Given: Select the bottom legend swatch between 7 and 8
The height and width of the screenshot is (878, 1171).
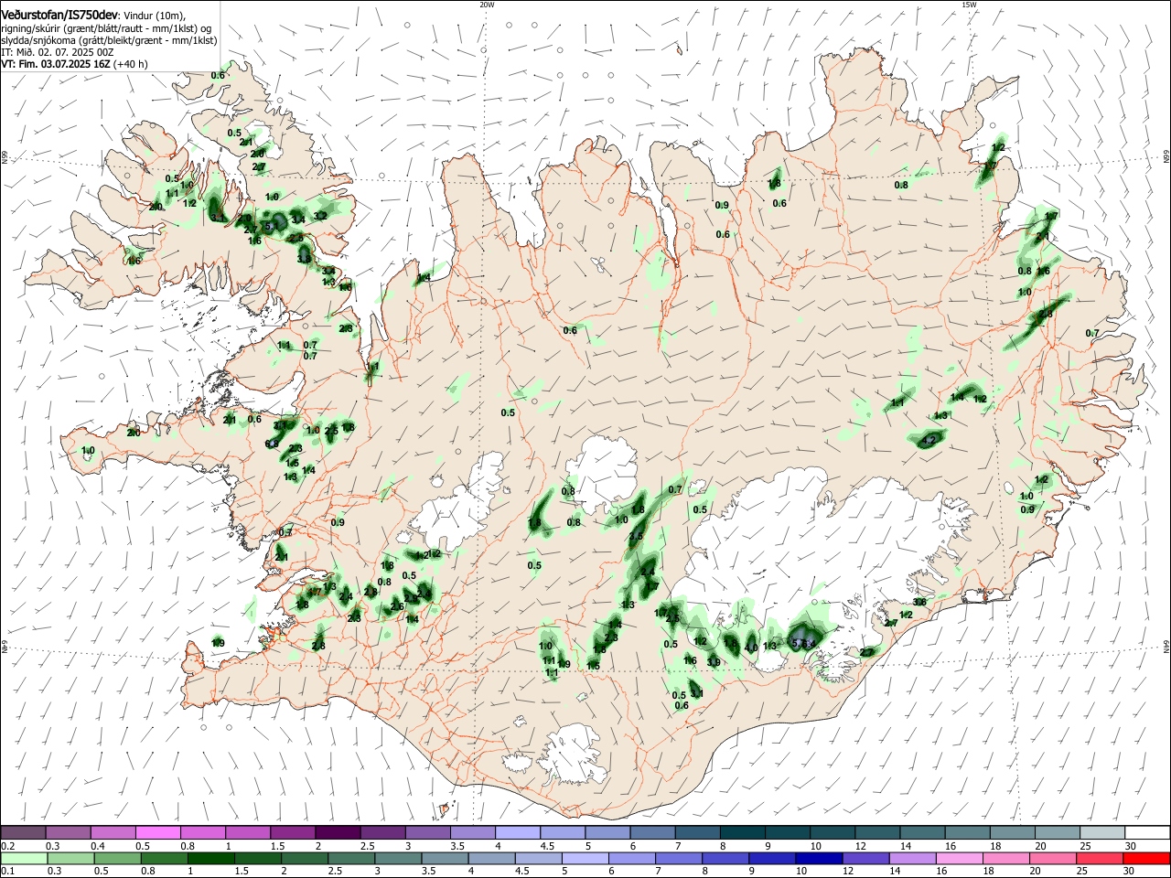Looking at the screenshot, I should [678, 858].
